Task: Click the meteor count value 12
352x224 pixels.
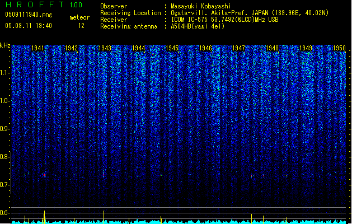Action: [81, 26]
